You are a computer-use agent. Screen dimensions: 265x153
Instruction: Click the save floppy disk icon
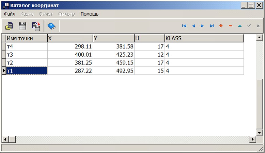click(22, 26)
